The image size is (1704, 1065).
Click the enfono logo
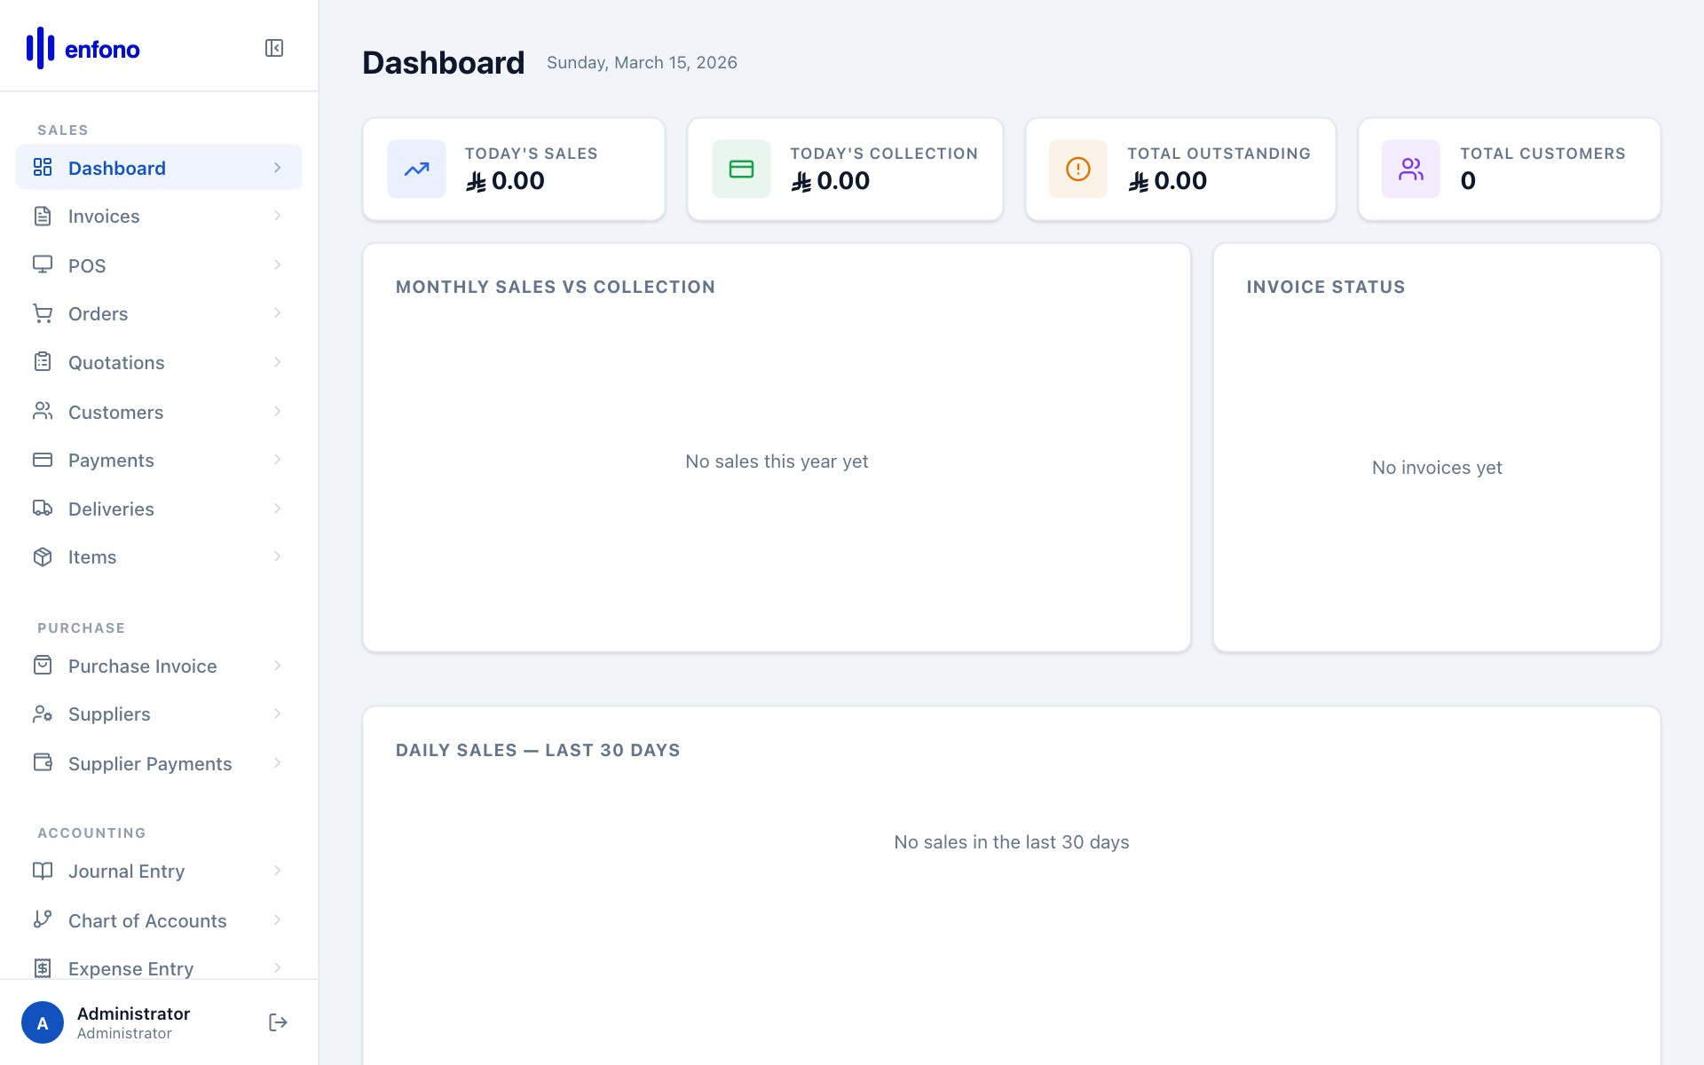(83, 48)
